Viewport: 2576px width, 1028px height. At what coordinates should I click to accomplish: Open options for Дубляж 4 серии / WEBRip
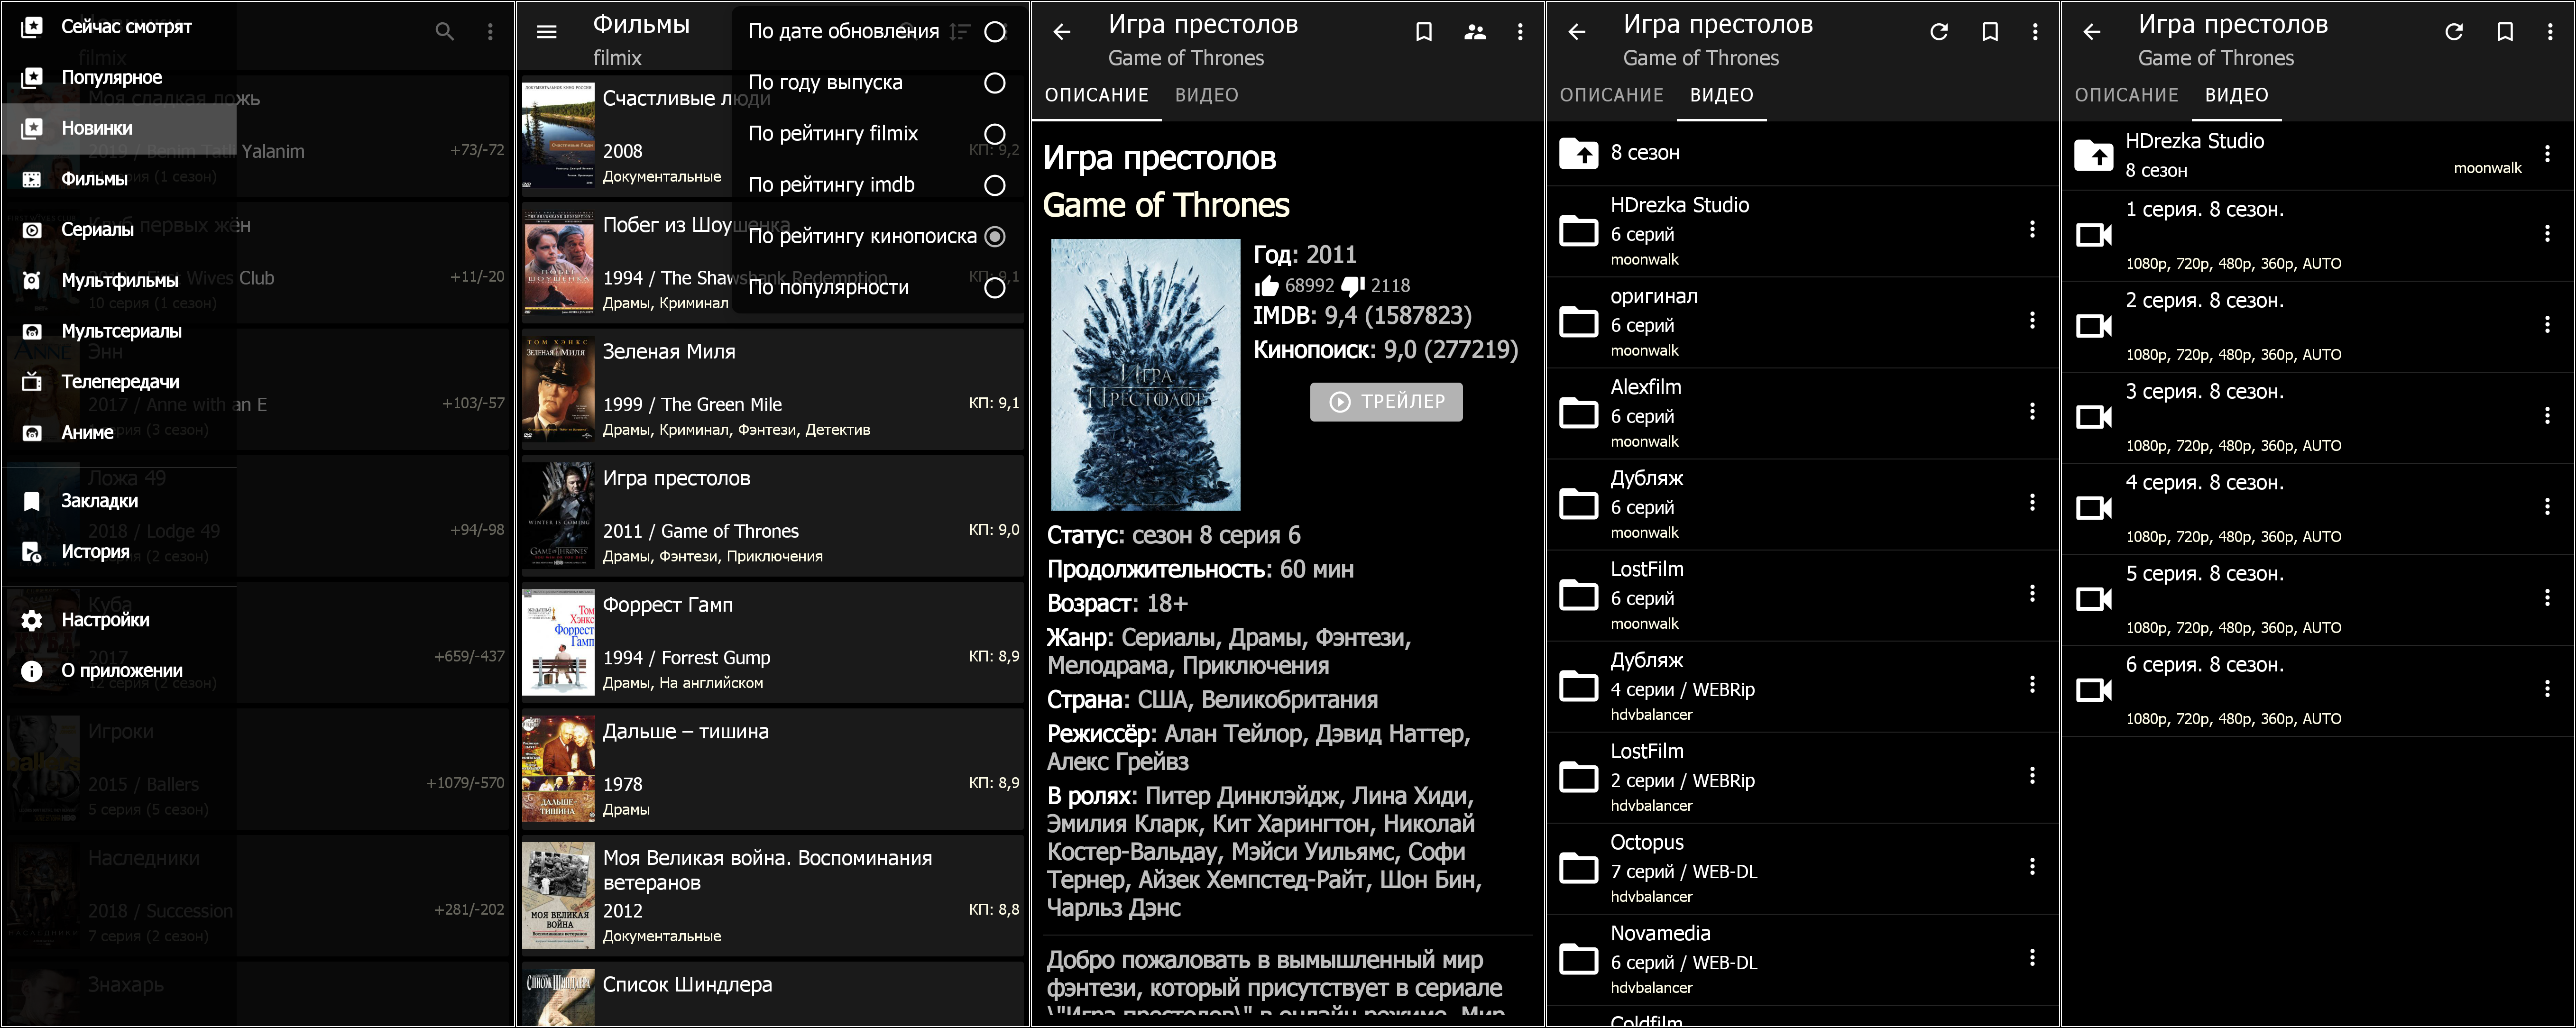2032,685
